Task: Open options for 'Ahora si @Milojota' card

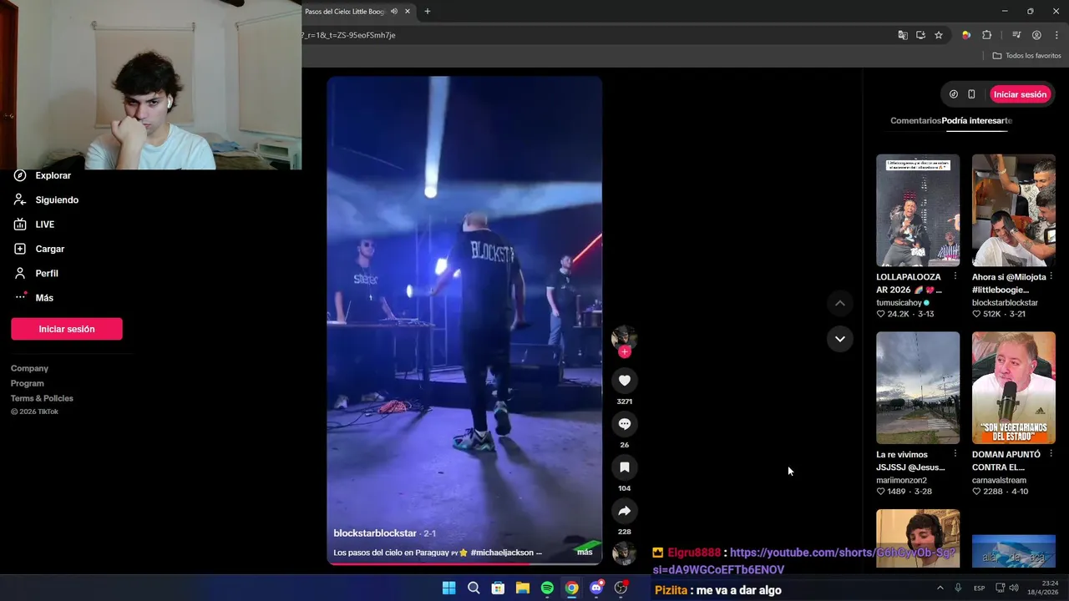Action: click(x=1051, y=276)
